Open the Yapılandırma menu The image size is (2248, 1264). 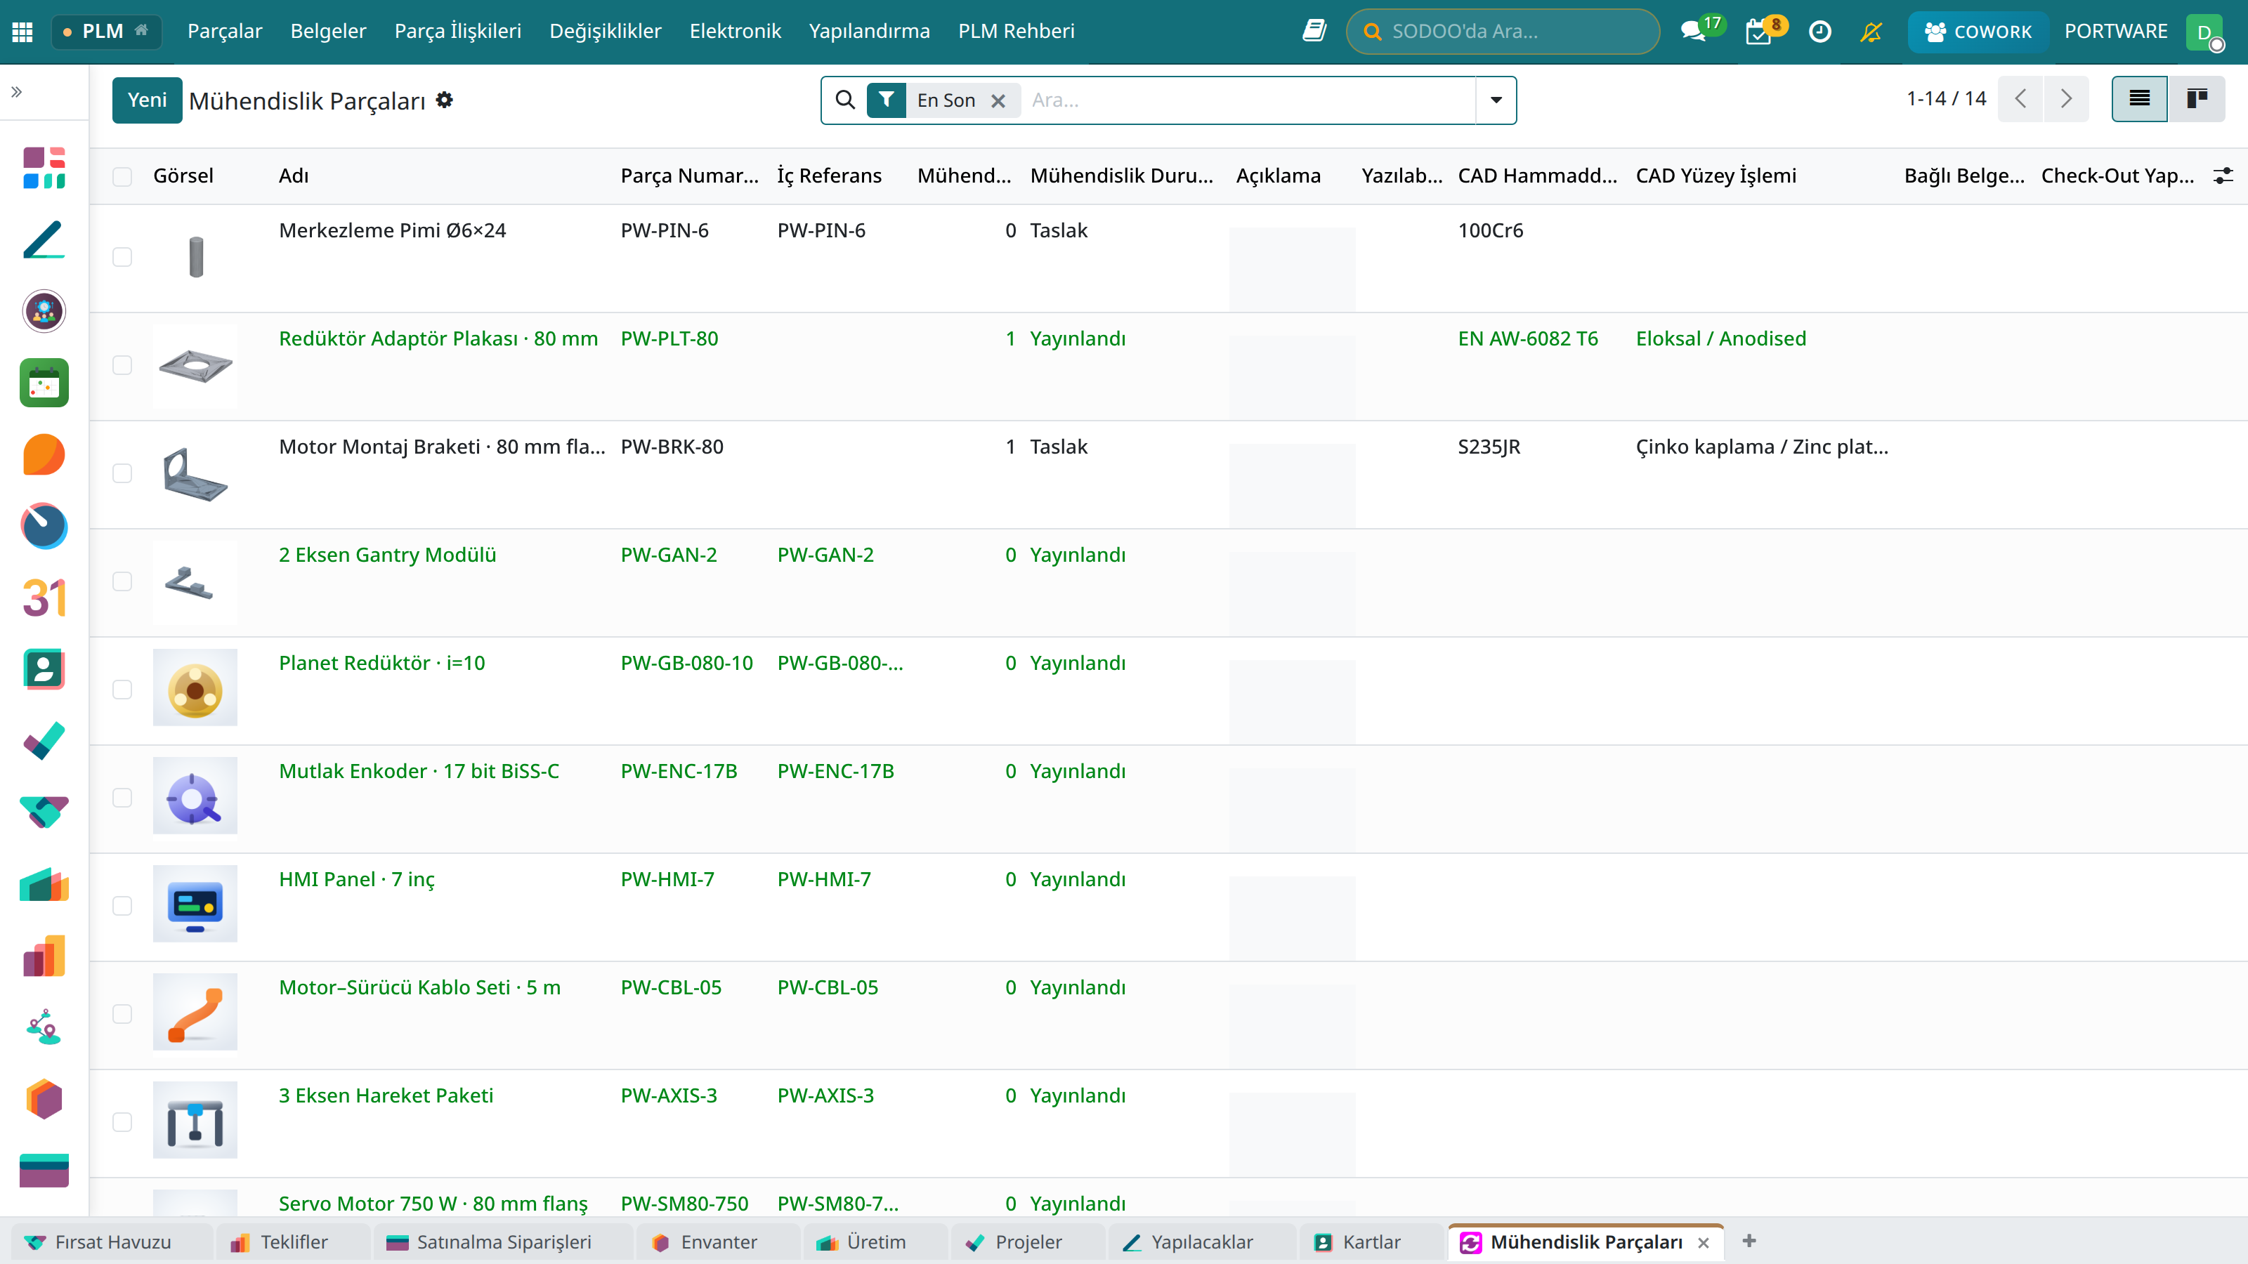869,32
